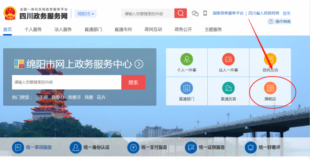
Task: Open the 旗舰店 orange grid icon
Action: pyautogui.click(x=270, y=88)
